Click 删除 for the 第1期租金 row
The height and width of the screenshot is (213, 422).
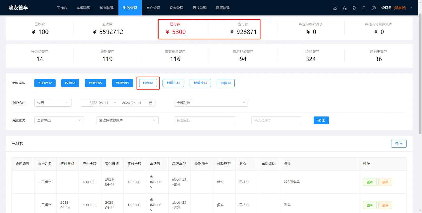tap(385, 182)
